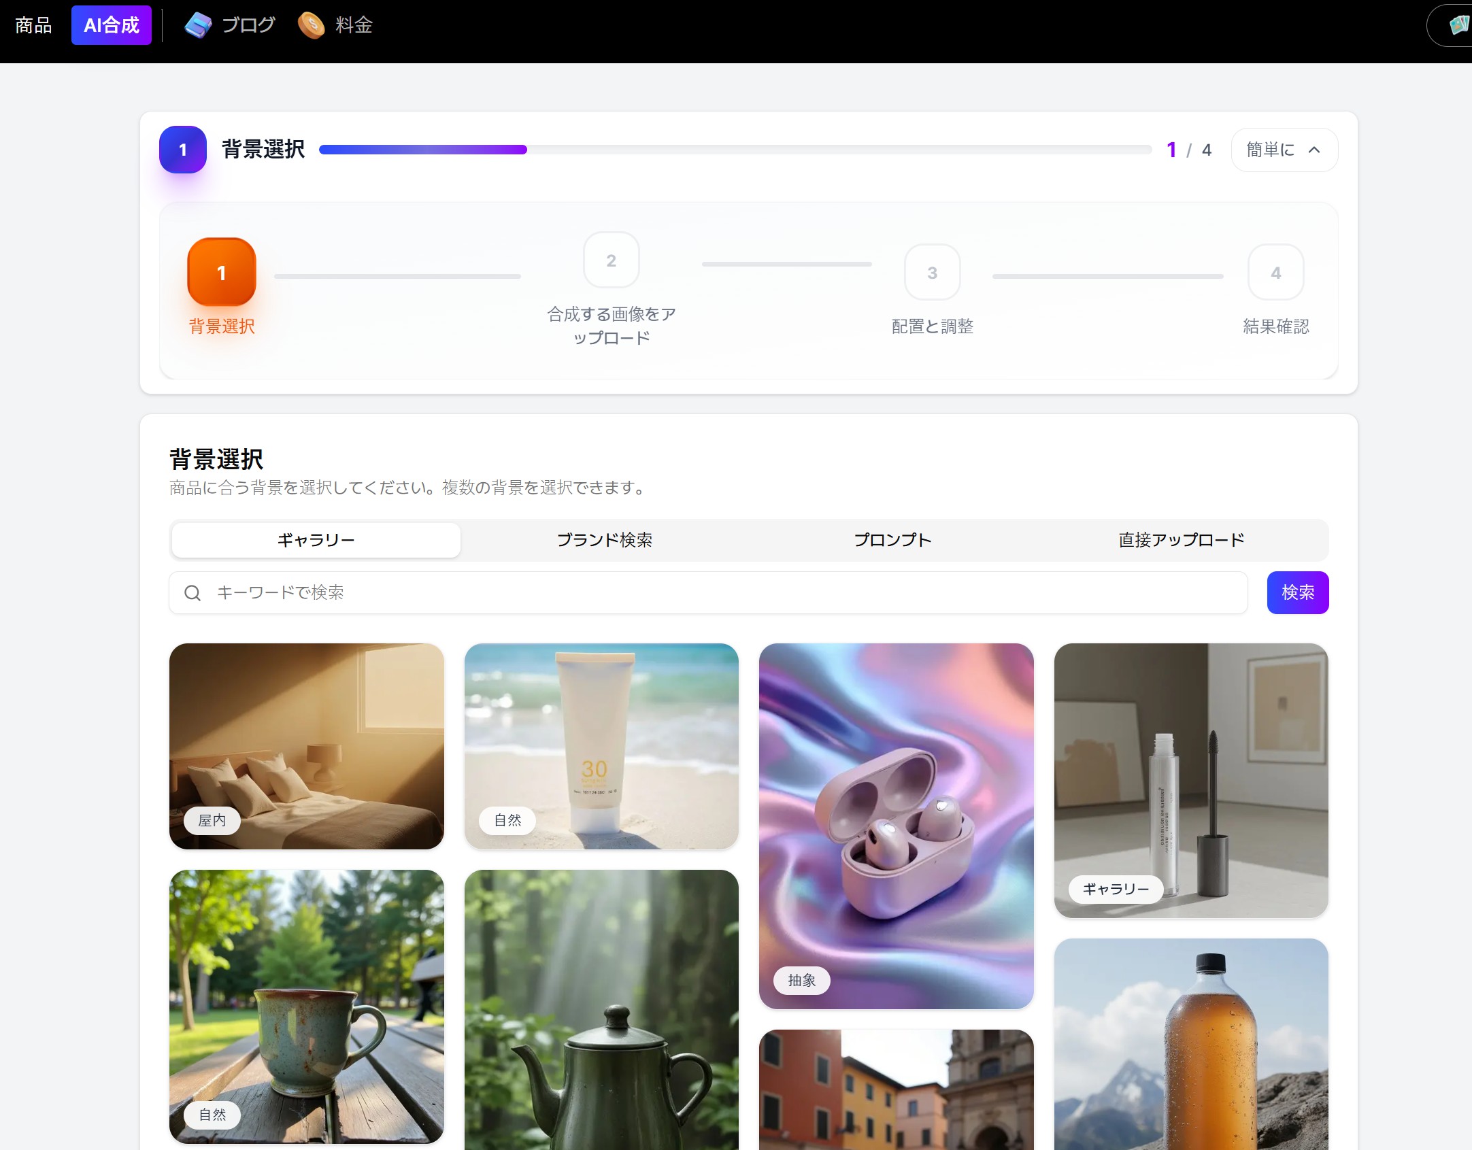Select the mascara gallery room thumbnail
Image resolution: width=1472 pixels, height=1150 pixels.
pos(1191,780)
